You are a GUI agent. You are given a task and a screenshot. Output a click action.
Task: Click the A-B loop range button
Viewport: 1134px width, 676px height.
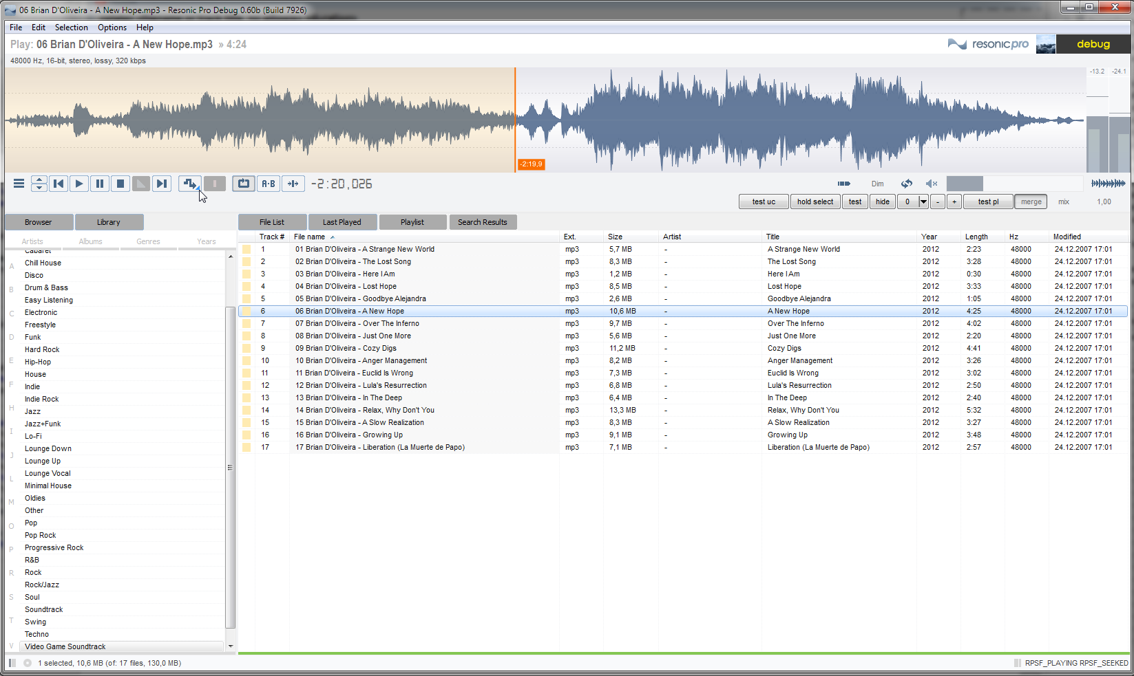coord(269,184)
